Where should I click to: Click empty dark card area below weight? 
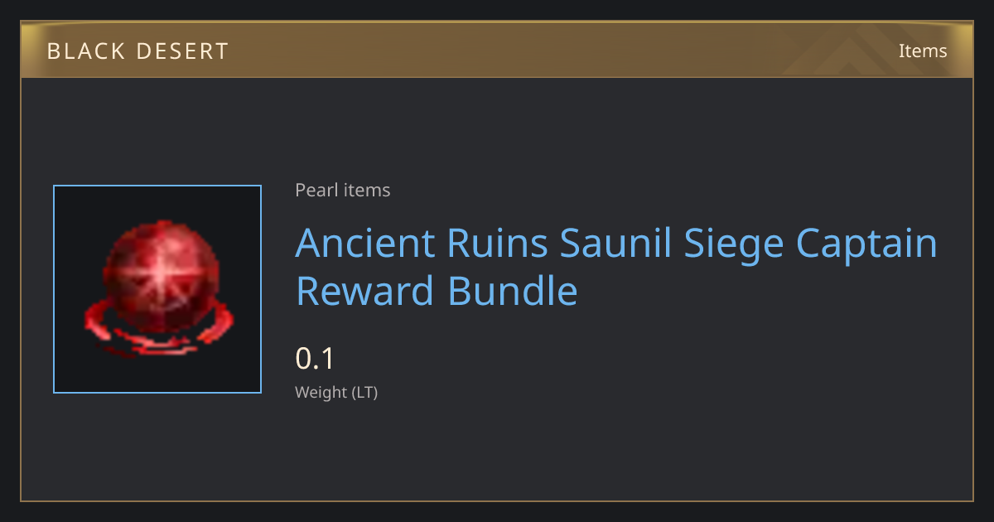(x=580, y=452)
